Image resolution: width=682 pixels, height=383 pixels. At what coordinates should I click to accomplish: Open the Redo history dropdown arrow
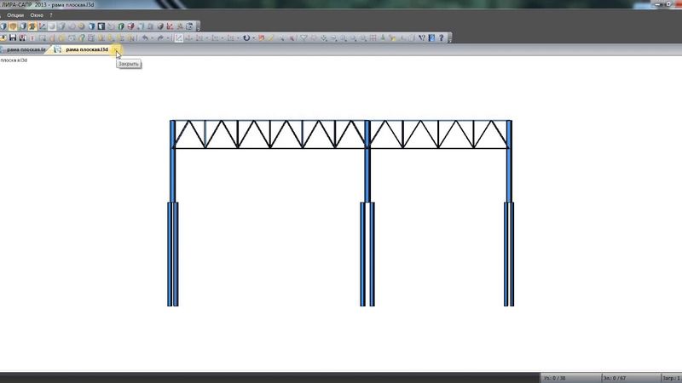click(x=167, y=37)
